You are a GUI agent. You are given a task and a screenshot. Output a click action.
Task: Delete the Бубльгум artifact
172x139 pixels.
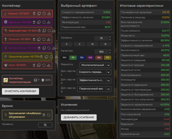pos(34,22)
